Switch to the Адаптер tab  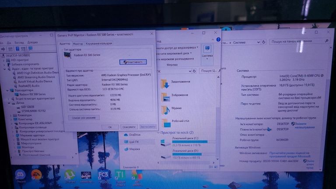point(65,43)
